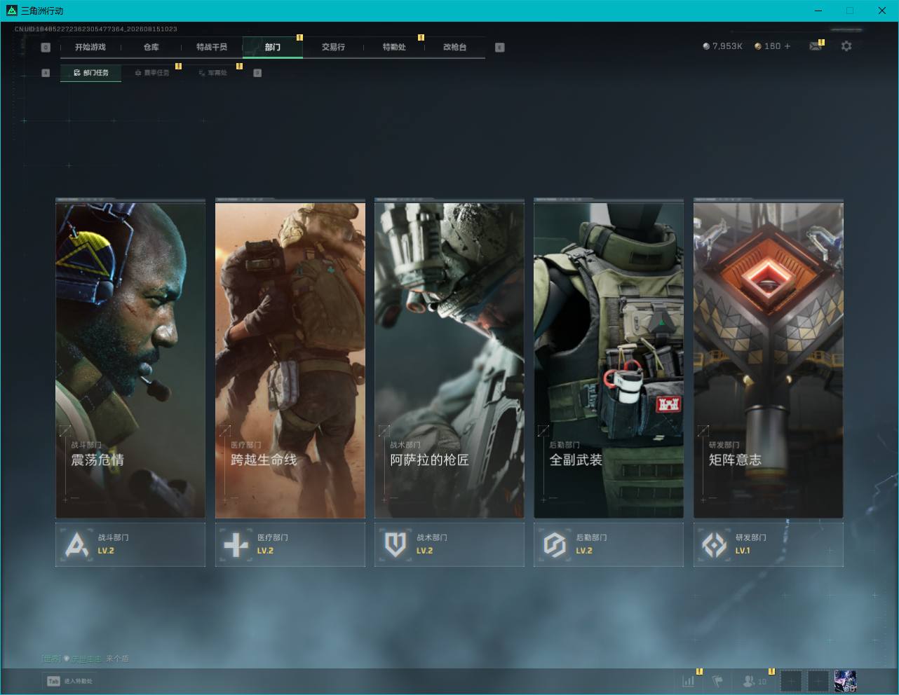Click the 战斗部门 department emblem icon
Viewport: 899px width, 695px height.
tap(76, 544)
